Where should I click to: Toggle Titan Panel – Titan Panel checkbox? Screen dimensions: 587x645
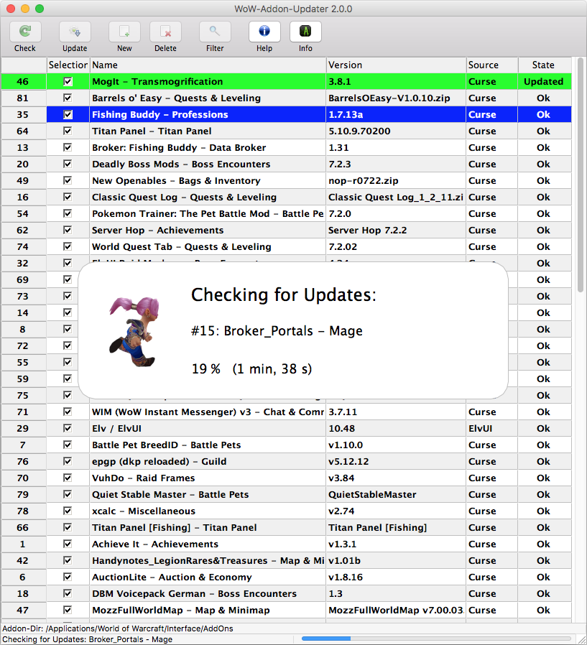[x=68, y=131]
